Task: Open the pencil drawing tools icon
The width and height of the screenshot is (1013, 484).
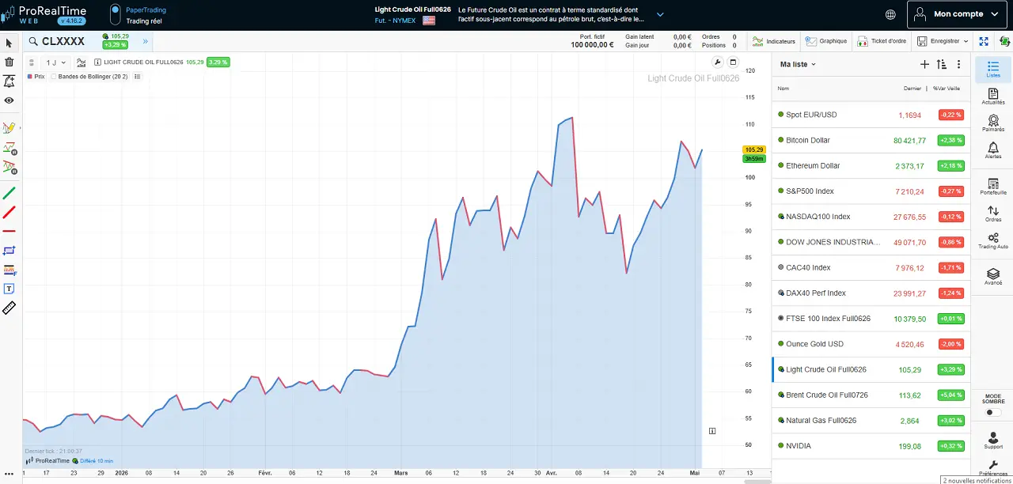Action: coord(9,127)
